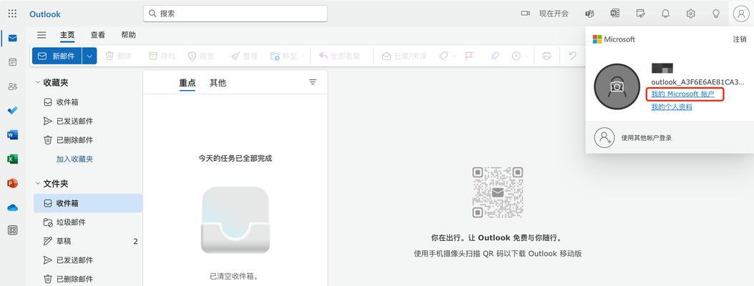Click in the 搜索 search box
The height and width of the screenshot is (286, 754).
[x=235, y=14]
